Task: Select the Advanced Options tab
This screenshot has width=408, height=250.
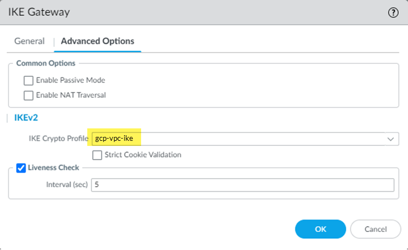Action: click(x=97, y=41)
